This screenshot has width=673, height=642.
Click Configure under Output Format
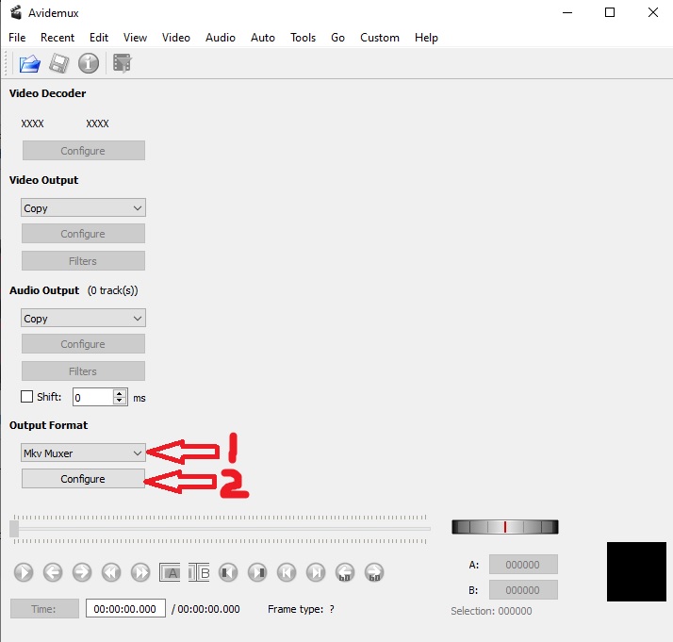(83, 479)
